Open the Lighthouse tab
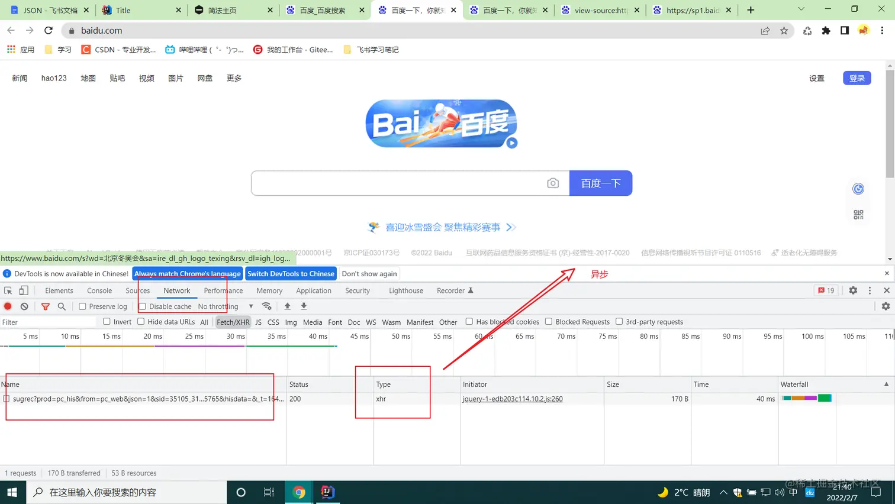 (406, 290)
